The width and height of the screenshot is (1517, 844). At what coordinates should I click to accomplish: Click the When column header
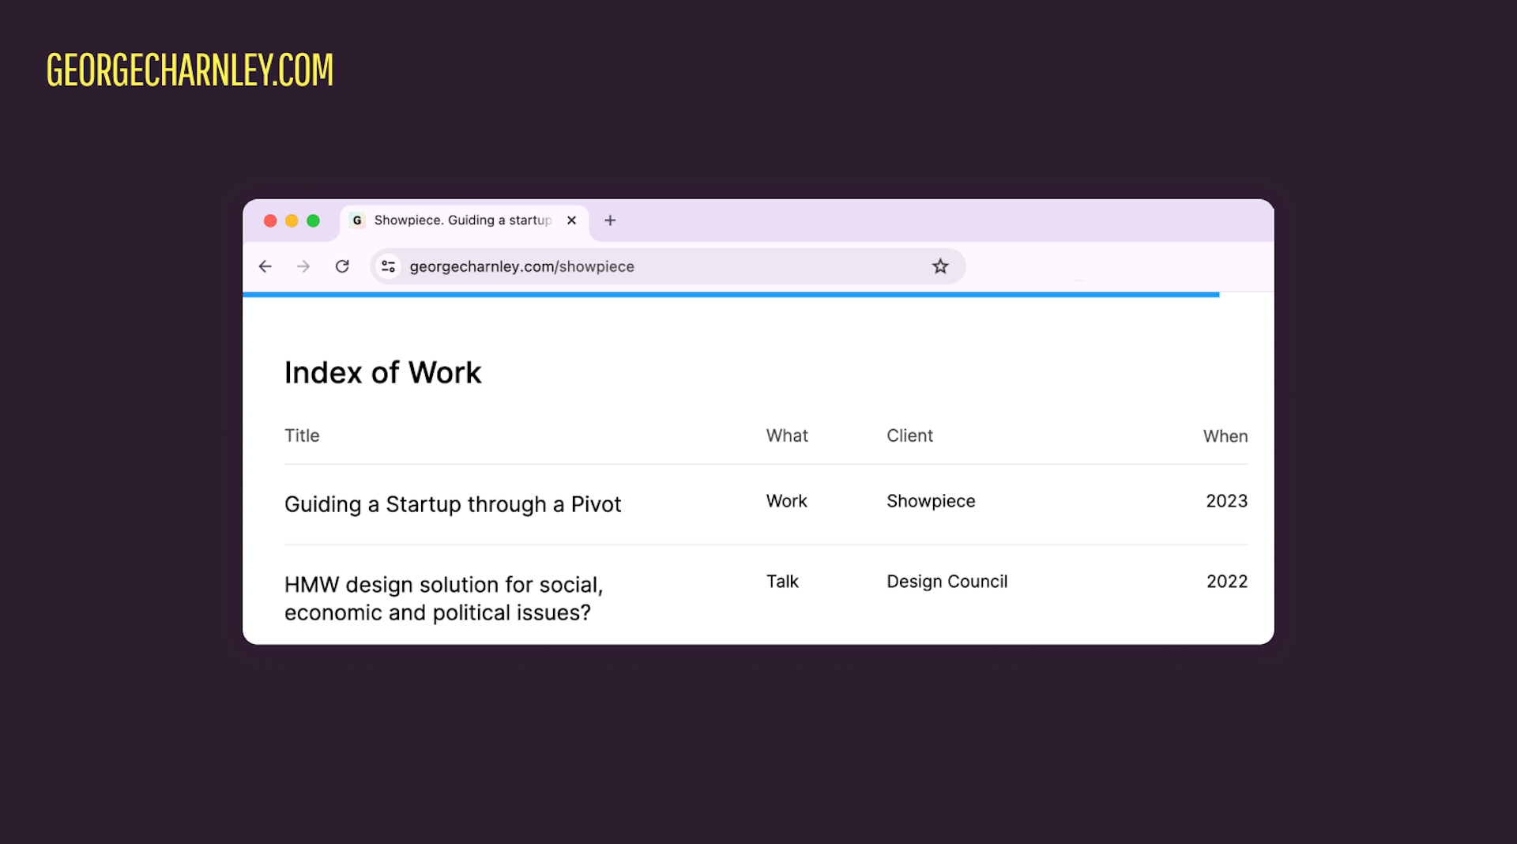(x=1225, y=435)
